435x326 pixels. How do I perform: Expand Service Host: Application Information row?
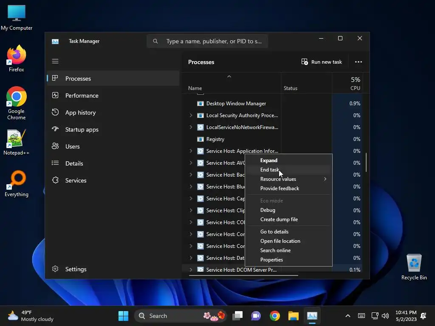(191, 151)
